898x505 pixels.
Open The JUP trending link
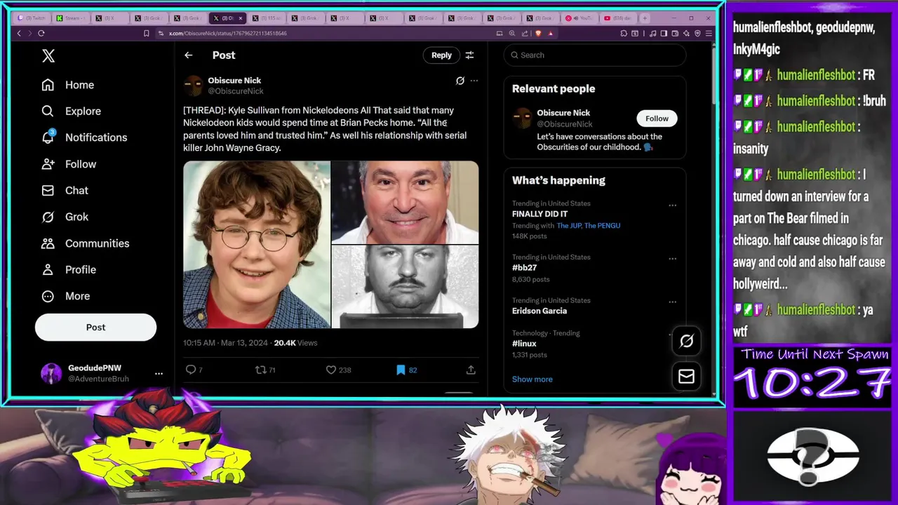point(569,226)
